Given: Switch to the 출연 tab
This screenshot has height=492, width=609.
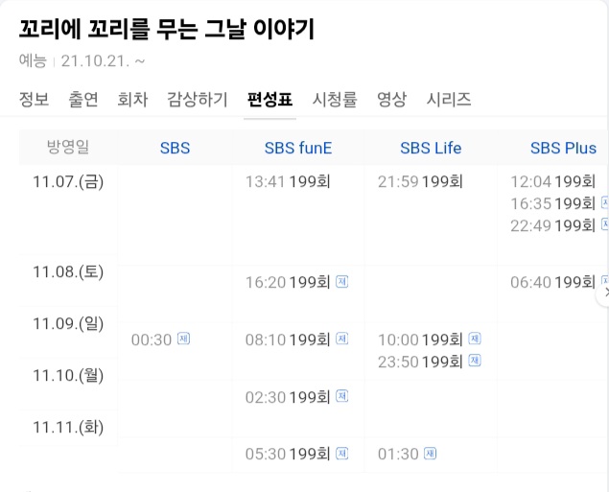Looking at the screenshot, I should (x=83, y=100).
